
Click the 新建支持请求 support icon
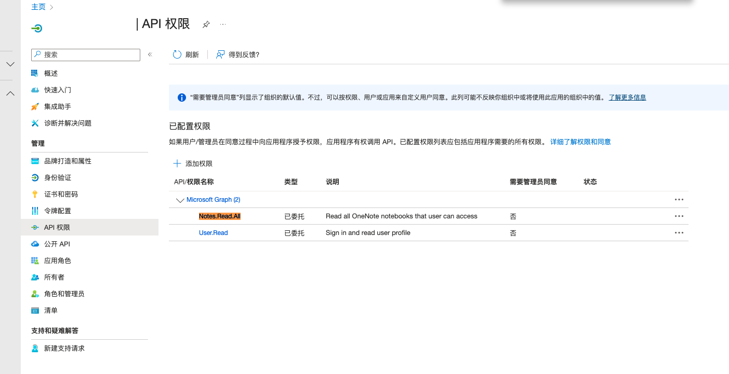(x=35, y=348)
